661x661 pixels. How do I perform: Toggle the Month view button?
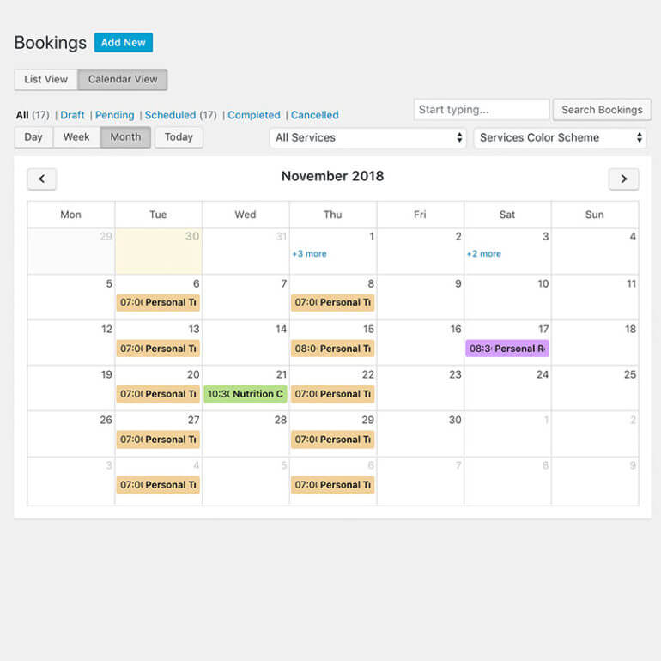click(125, 137)
